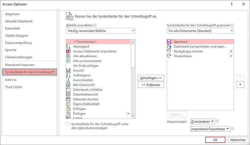Expand submenu arrow on second Einfügen
This screenshot has width=250, height=145.
coord(128,114)
